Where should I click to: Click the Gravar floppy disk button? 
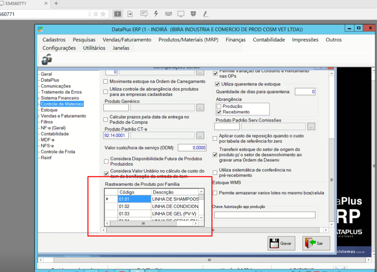pos(281,243)
